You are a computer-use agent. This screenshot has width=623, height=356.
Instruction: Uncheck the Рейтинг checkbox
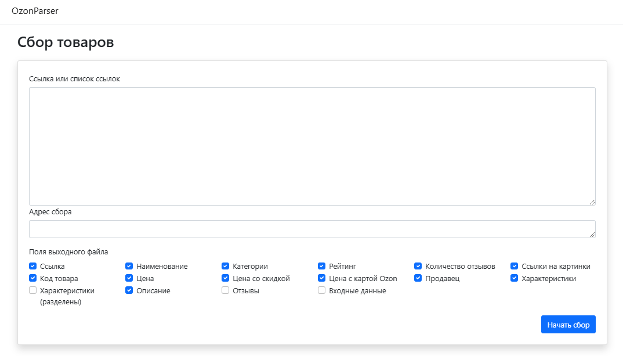[x=322, y=266]
